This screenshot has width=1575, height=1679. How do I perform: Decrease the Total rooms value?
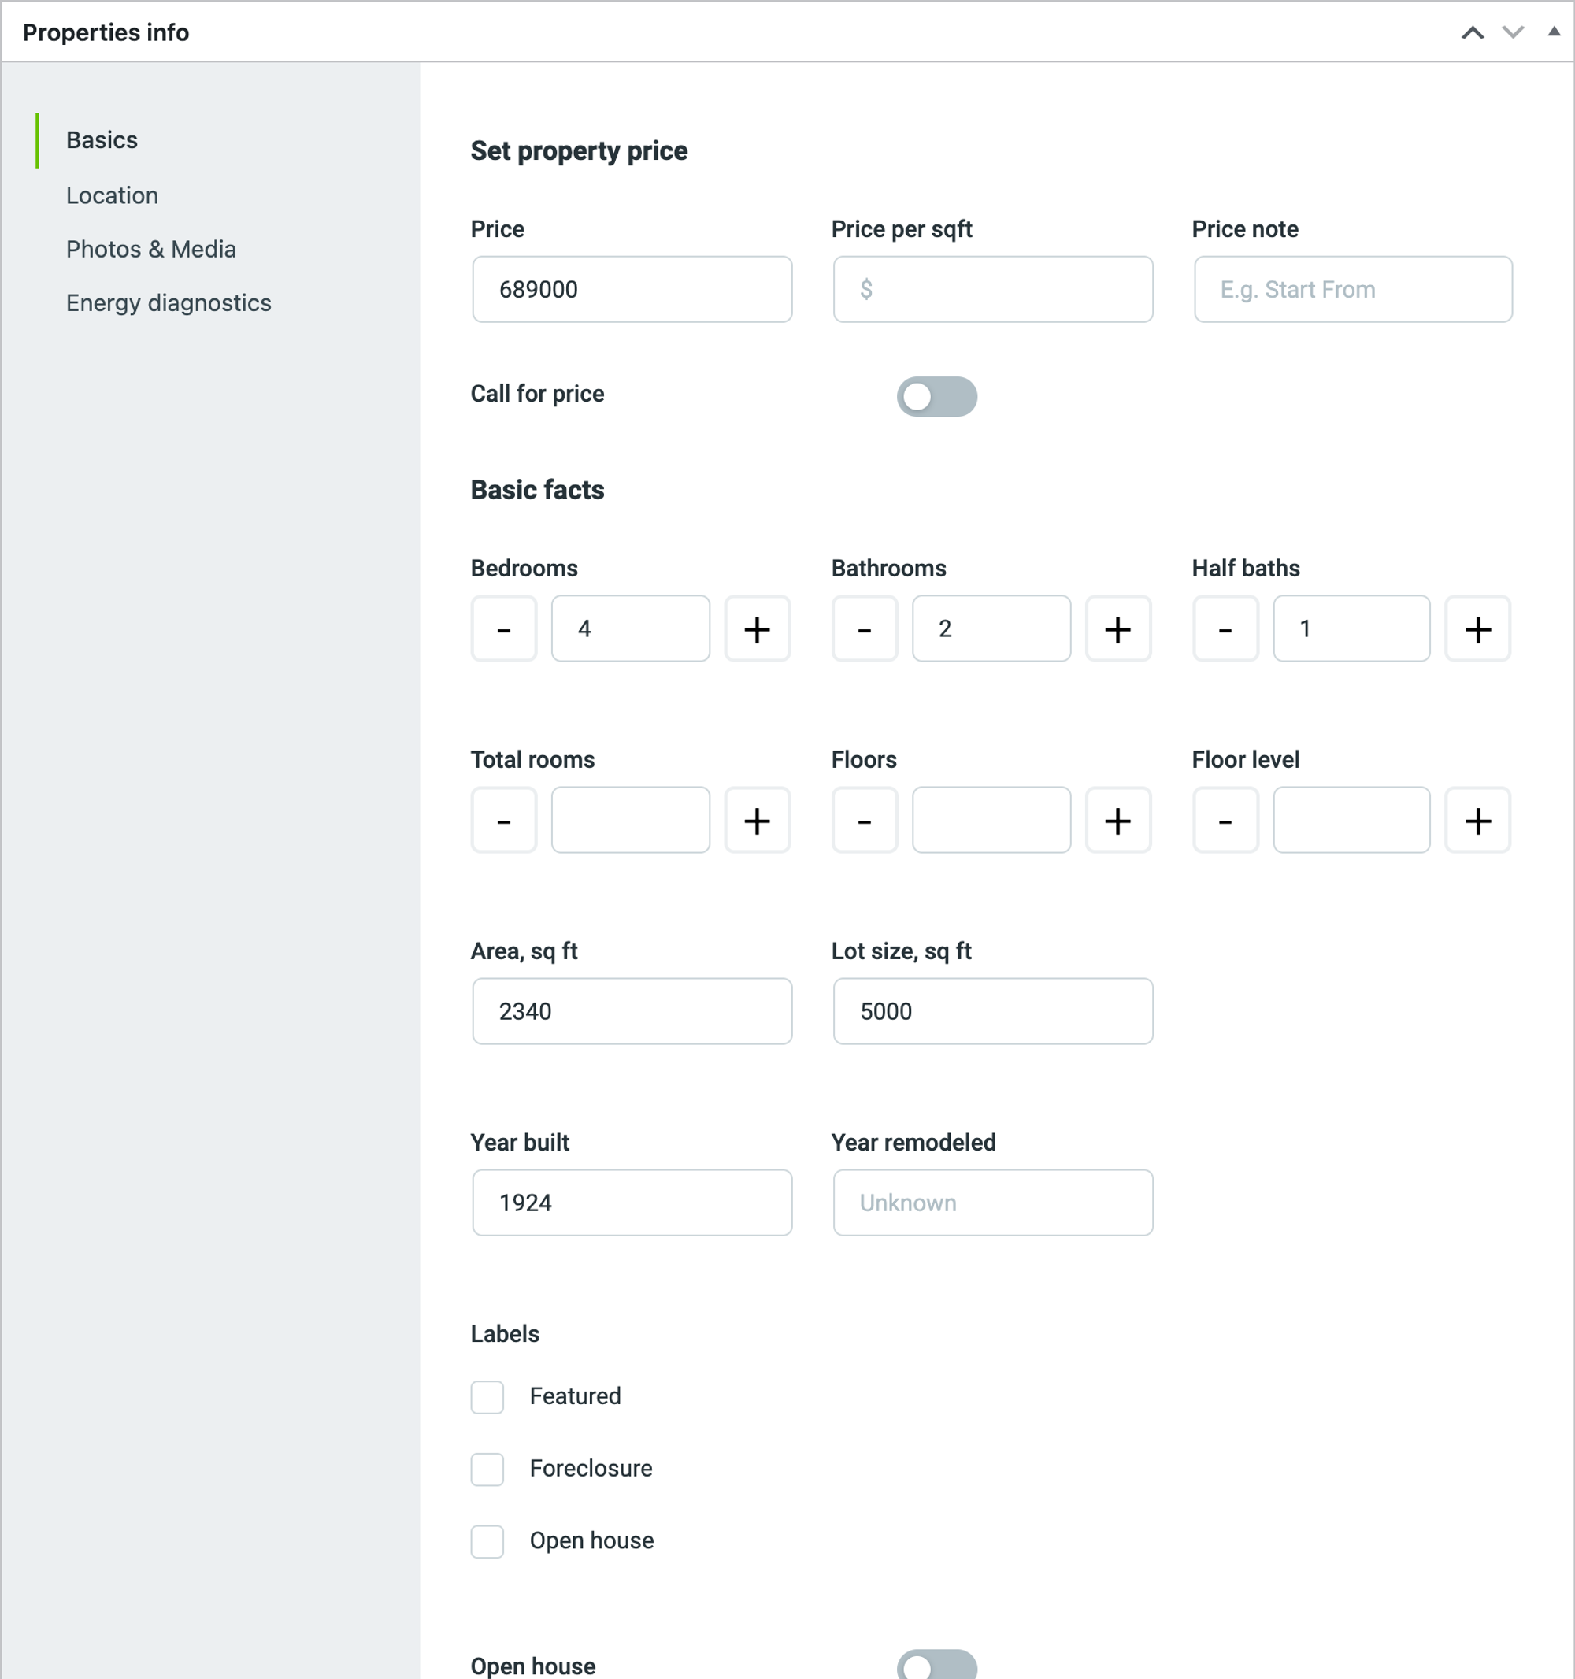click(504, 820)
